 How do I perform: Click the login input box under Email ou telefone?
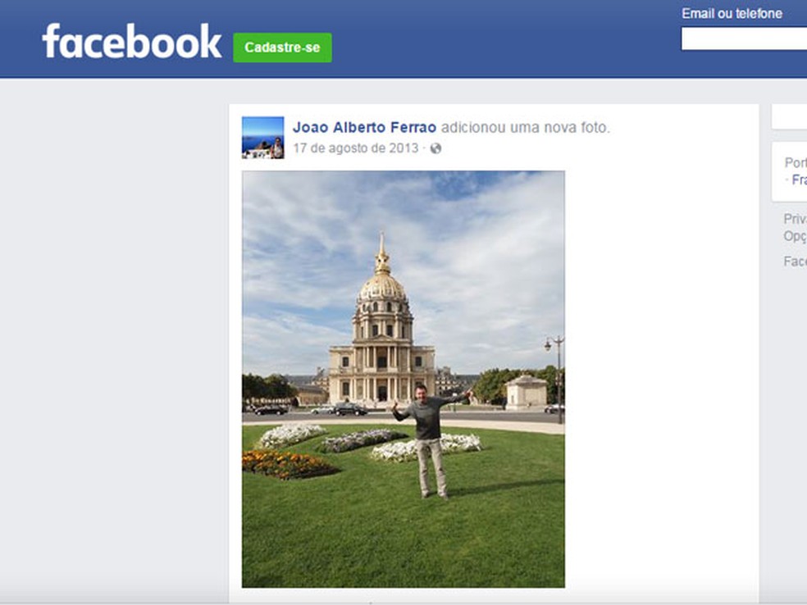(x=742, y=37)
